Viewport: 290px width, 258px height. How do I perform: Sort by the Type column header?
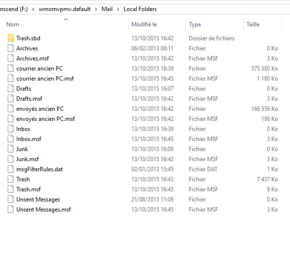pyautogui.click(x=195, y=24)
